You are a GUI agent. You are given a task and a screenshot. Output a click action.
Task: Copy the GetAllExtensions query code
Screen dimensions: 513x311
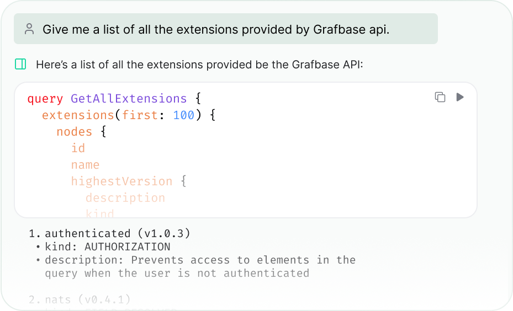pyautogui.click(x=440, y=97)
